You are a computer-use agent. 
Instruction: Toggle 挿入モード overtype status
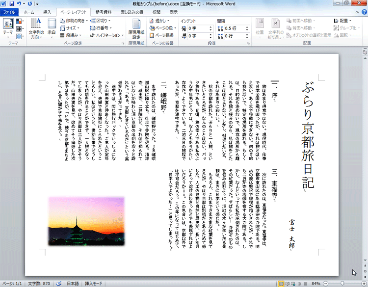pos(93,284)
